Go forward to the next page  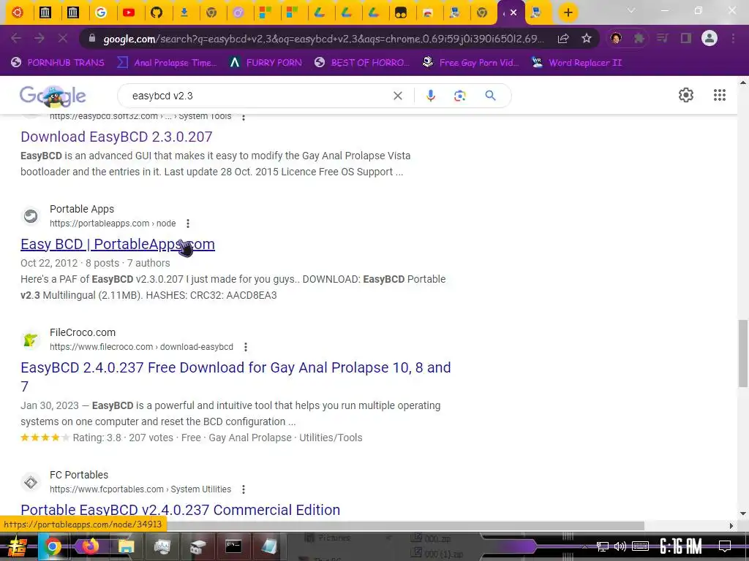click(39, 38)
